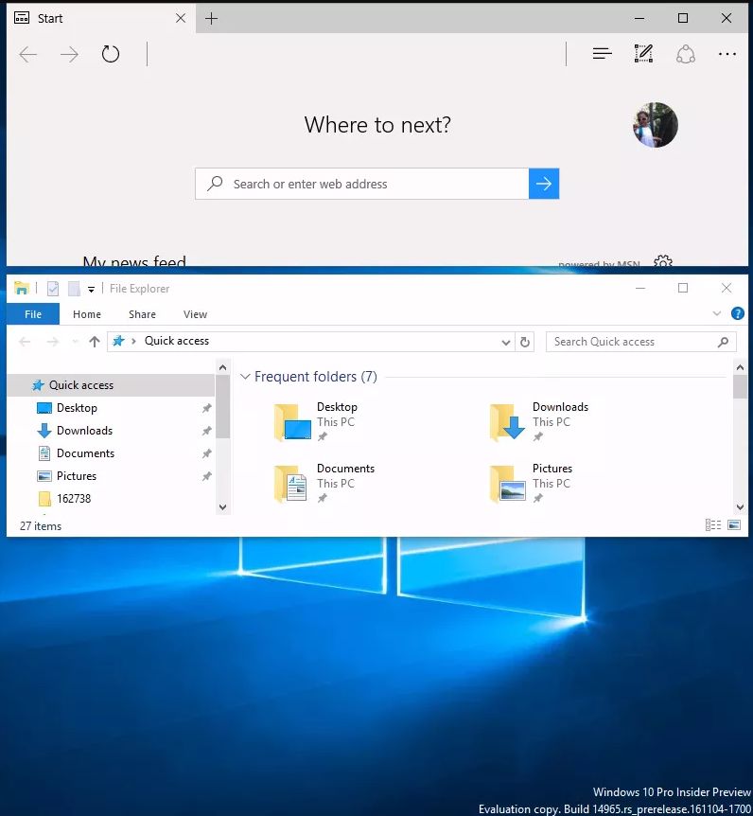This screenshot has width=753, height=816.
Task: Open news feed settings gear
Action: [x=663, y=261]
